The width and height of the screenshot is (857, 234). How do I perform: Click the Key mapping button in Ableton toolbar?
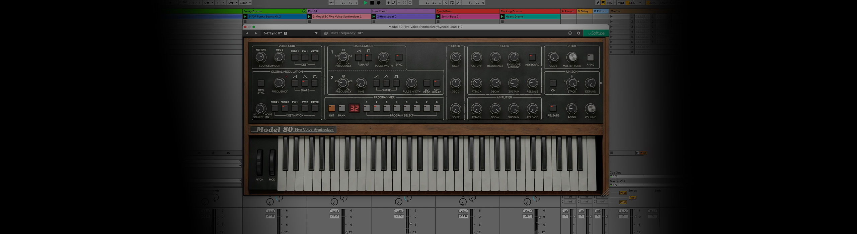610,3
